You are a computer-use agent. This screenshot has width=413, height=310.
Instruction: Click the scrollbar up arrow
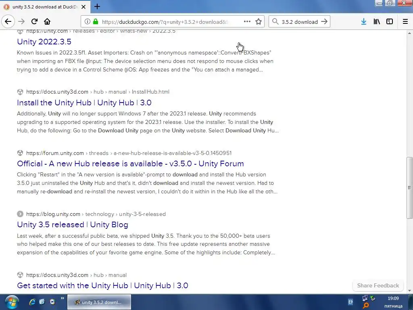[x=409, y=33]
